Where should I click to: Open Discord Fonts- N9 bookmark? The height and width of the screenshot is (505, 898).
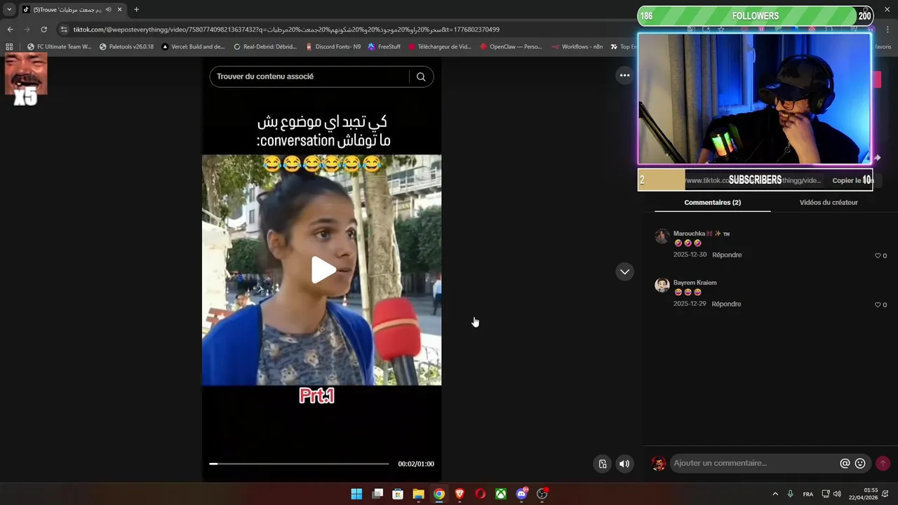[333, 47]
